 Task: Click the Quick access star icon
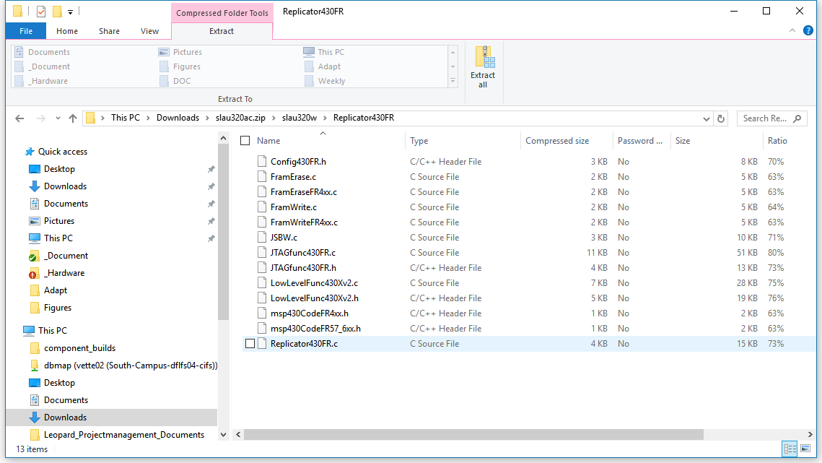click(x=30, y=152)
